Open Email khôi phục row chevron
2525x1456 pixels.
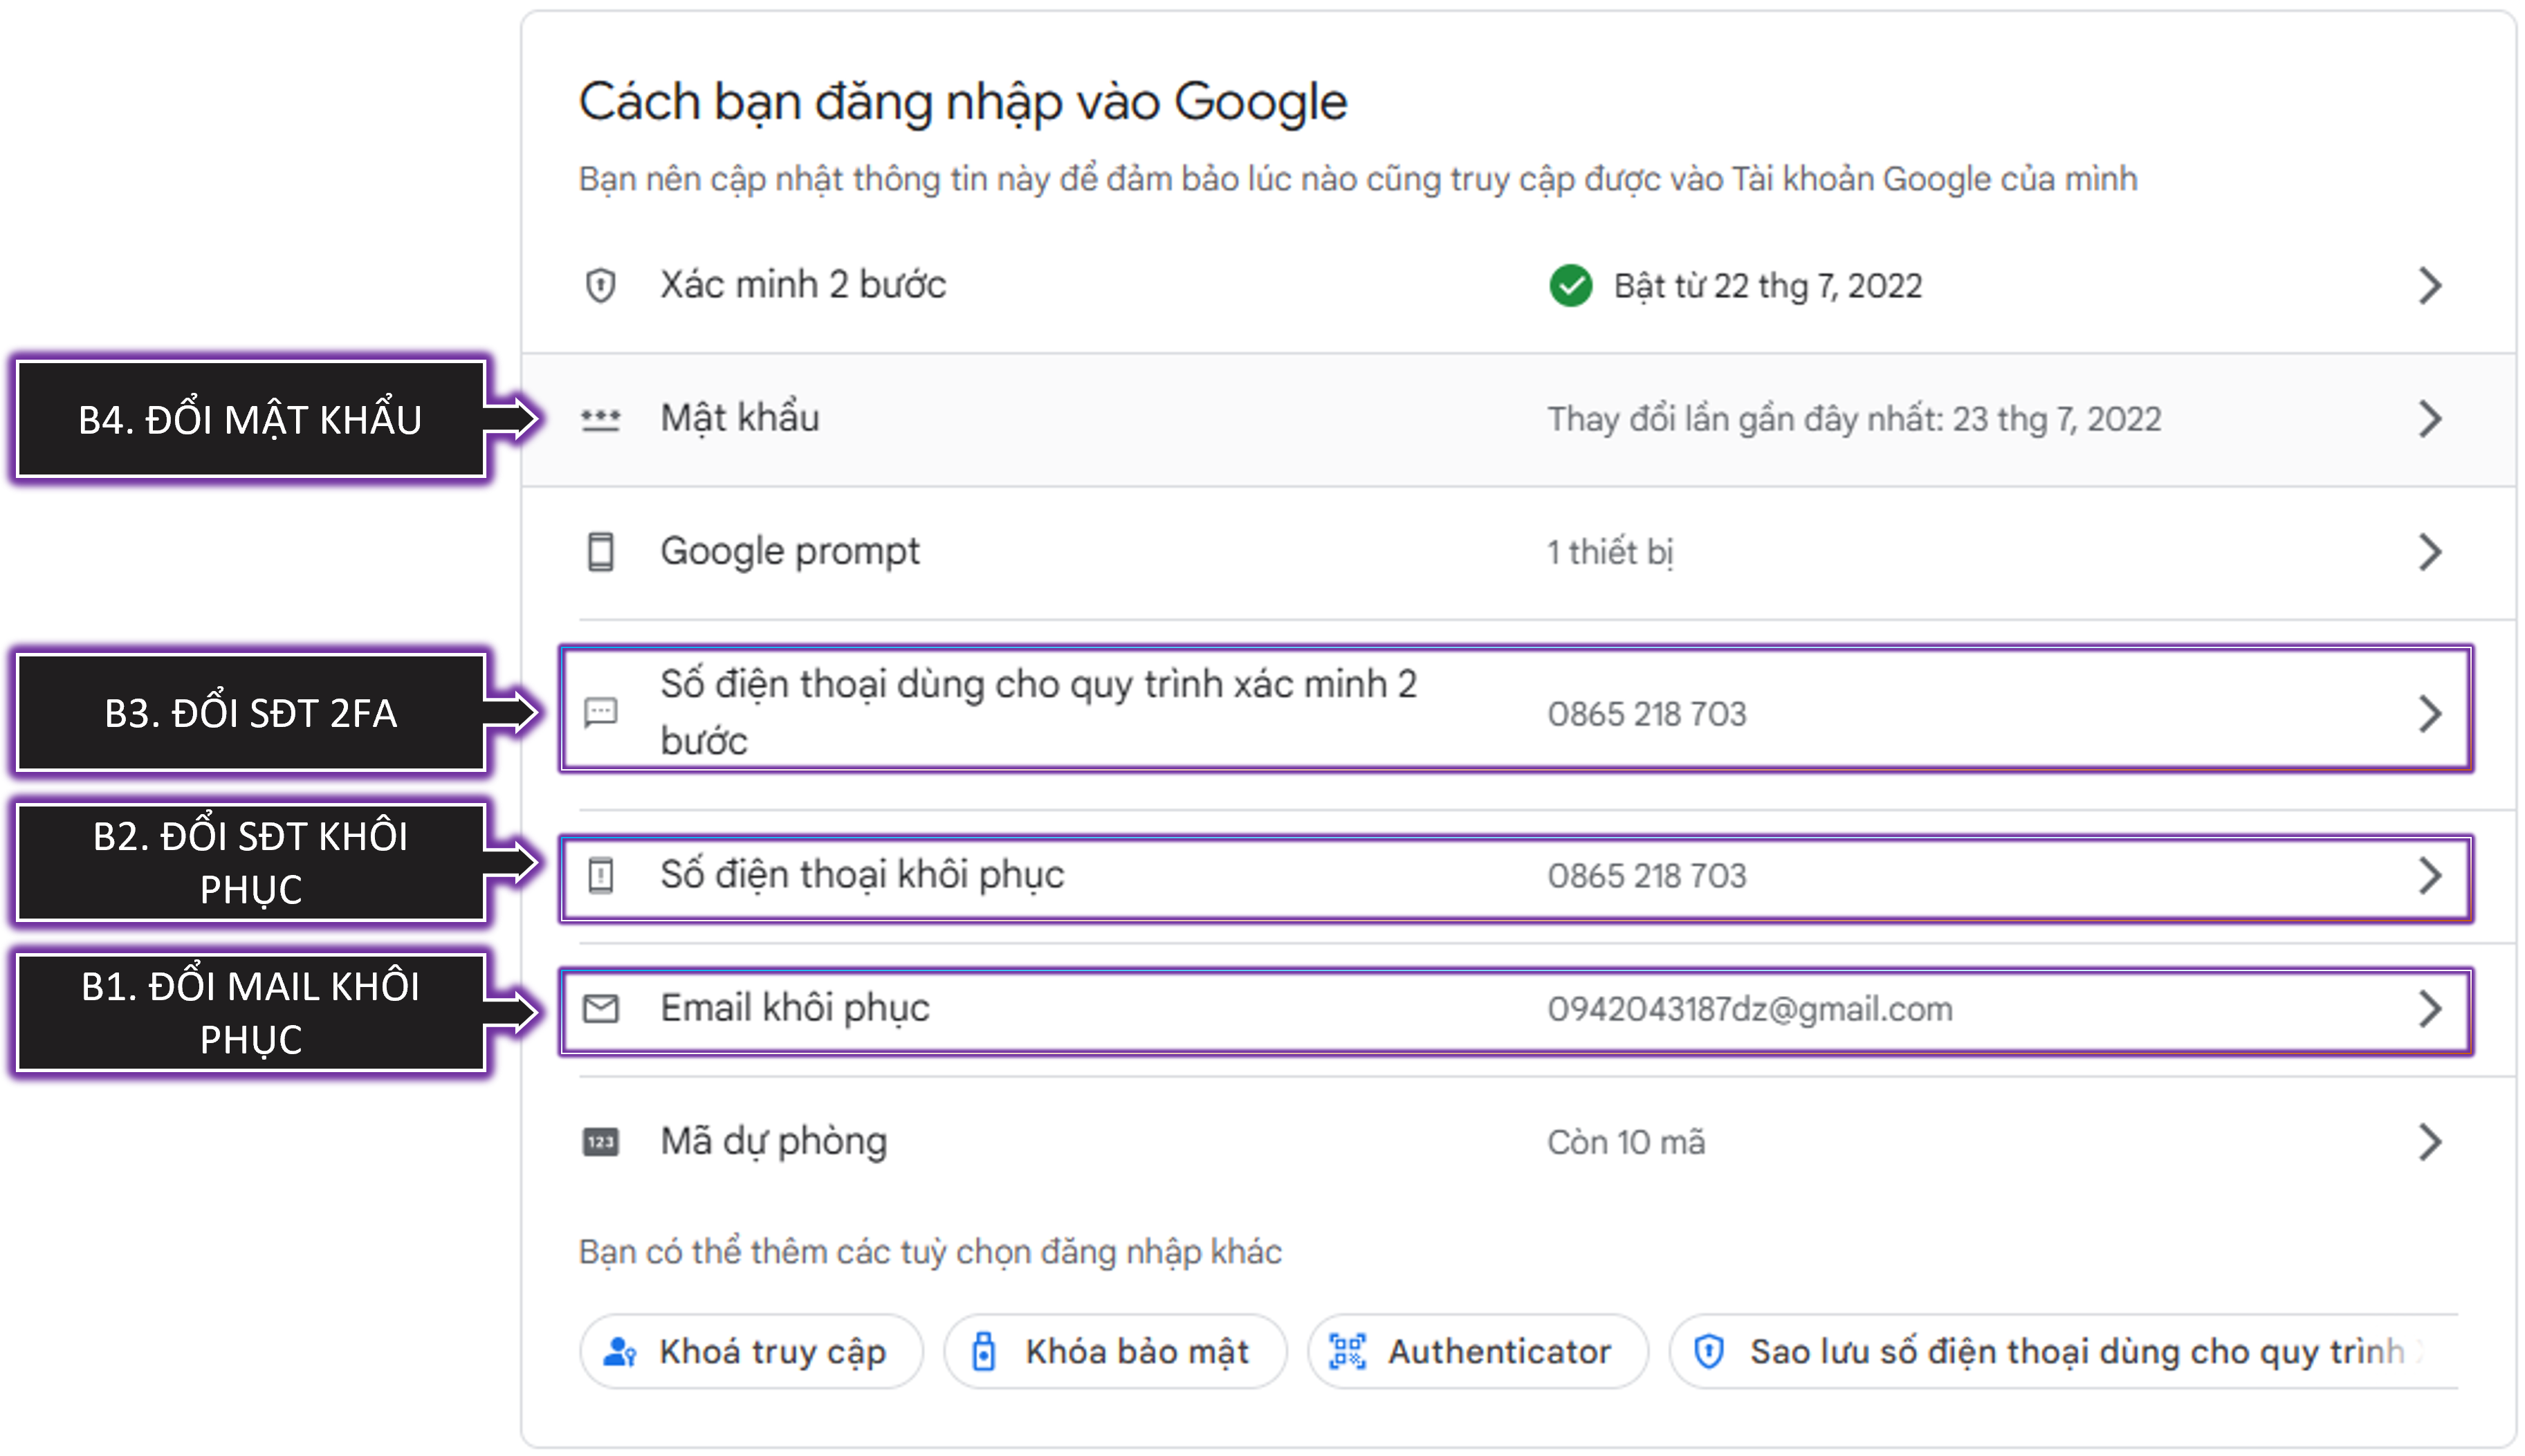[x=2430, y=1009]
